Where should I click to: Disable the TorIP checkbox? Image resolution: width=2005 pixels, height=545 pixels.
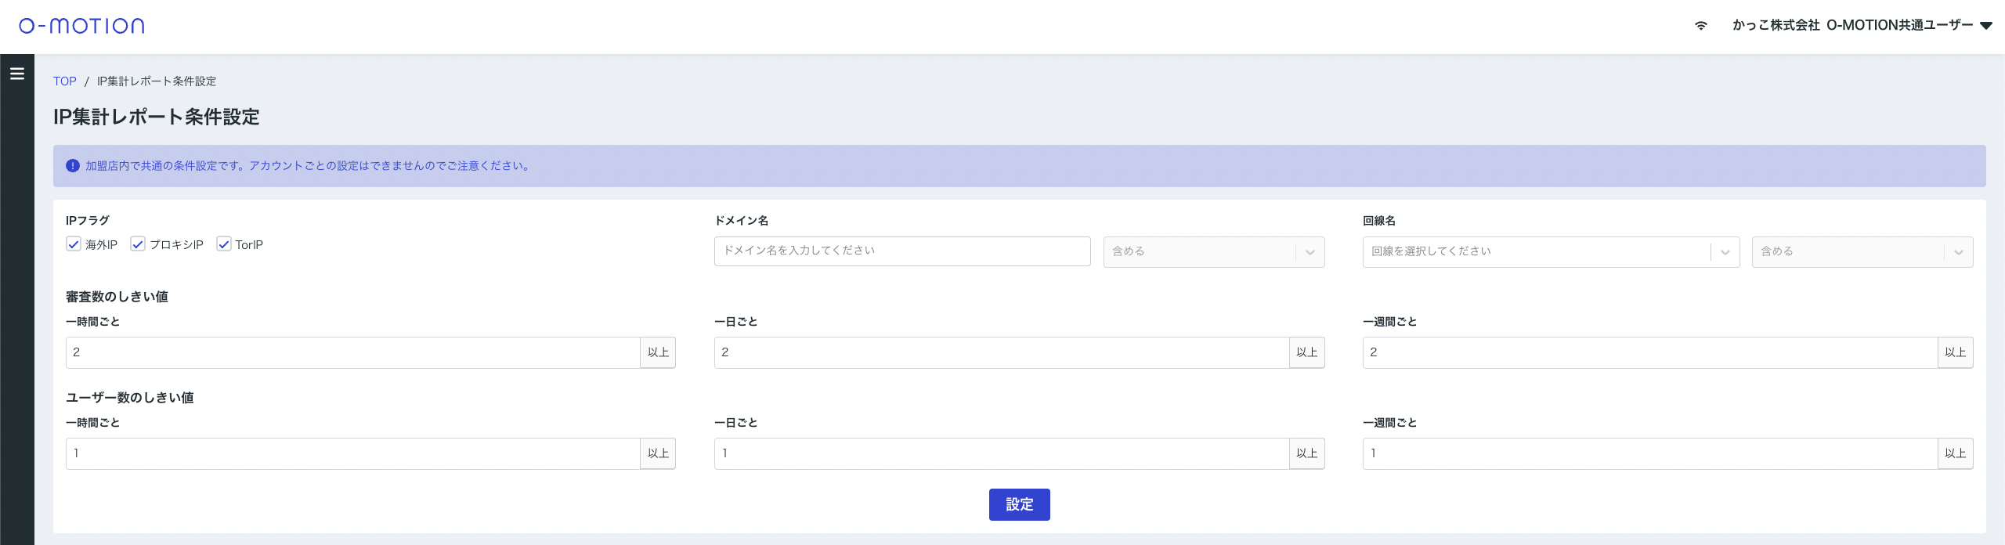point(224,244)
